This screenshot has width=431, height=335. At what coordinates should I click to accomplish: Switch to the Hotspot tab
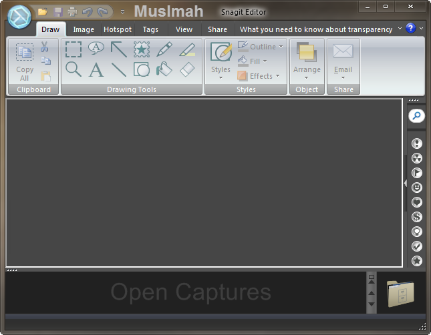(x=118, y=29)
